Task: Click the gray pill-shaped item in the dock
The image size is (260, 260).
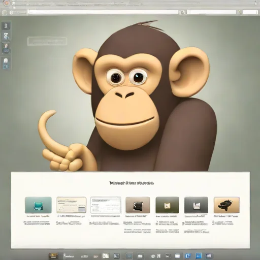Action: (x=84, y=256)
